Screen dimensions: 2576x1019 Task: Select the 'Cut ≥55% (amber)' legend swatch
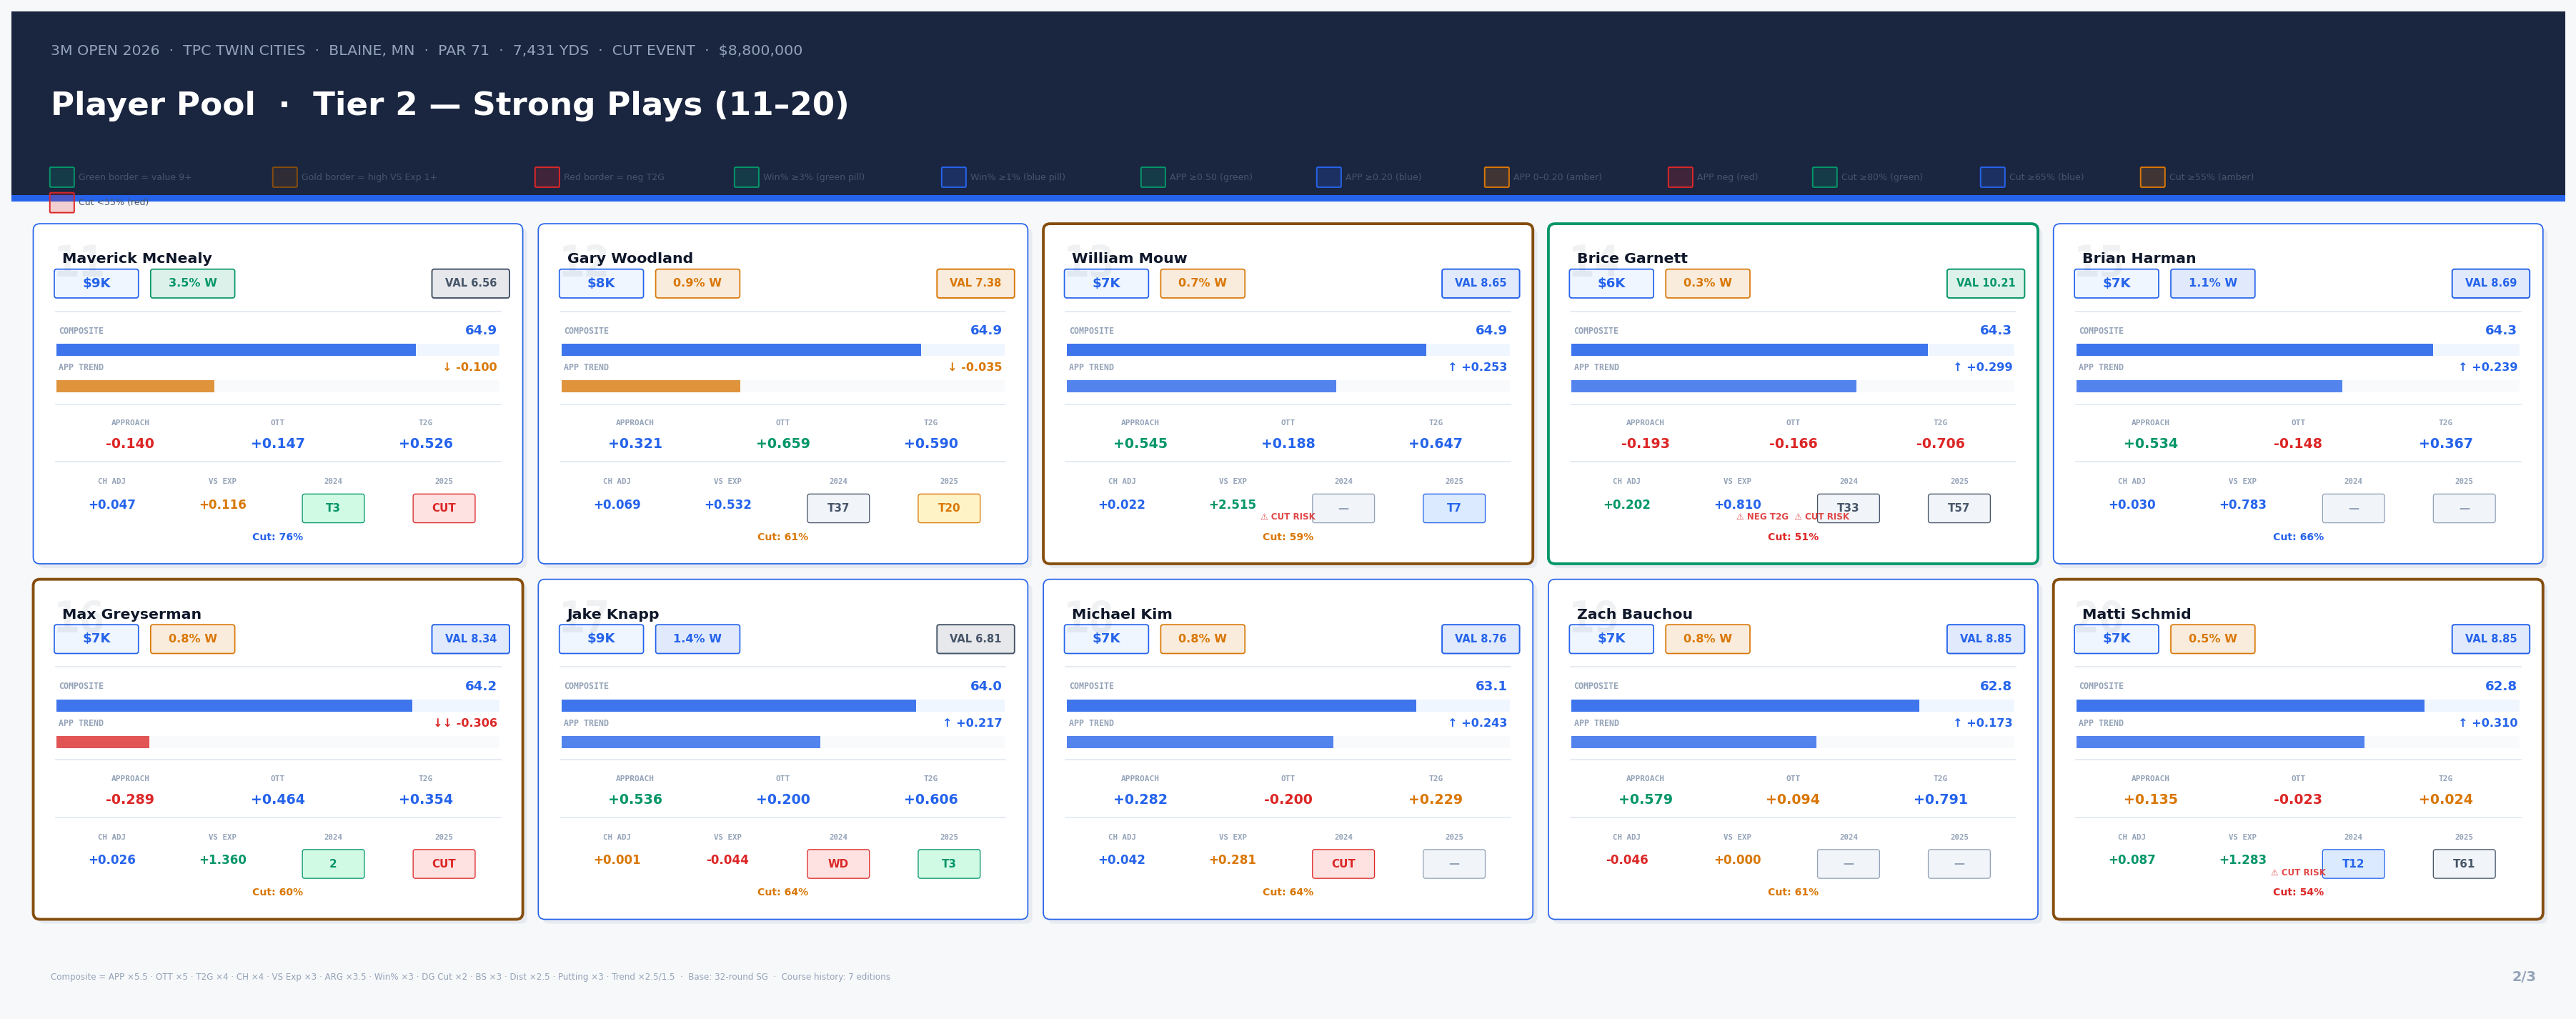tap(2152, 177)
